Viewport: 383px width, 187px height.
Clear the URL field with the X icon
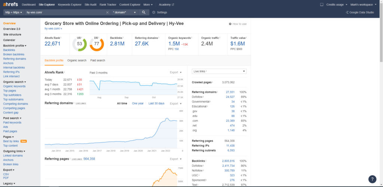click(107, 12)
